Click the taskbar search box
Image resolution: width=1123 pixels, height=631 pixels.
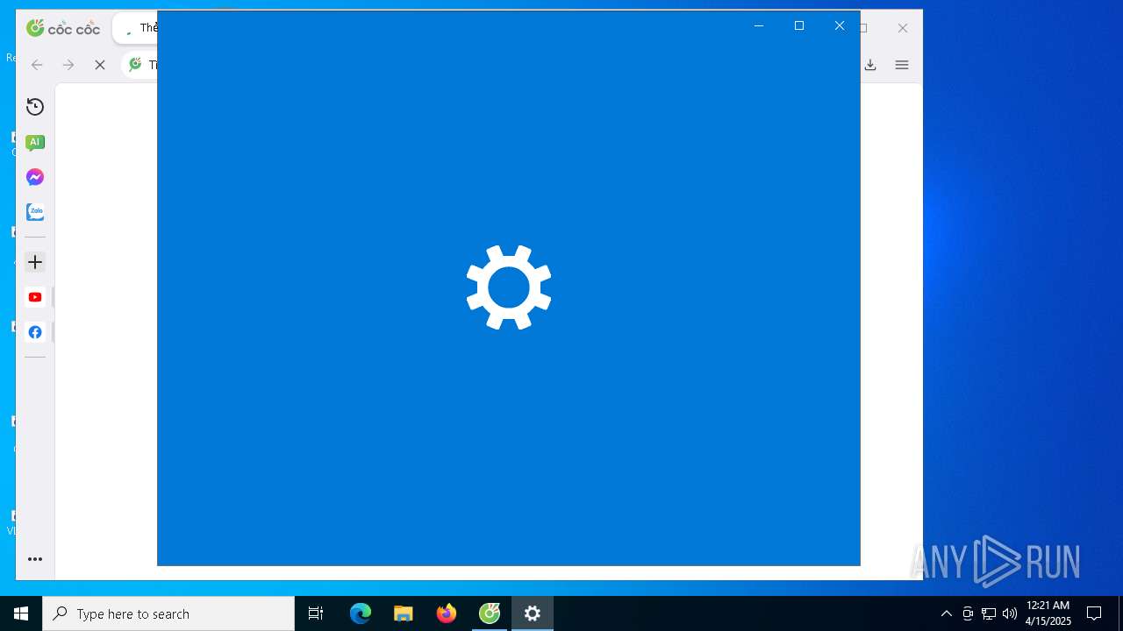click(168, 613)
